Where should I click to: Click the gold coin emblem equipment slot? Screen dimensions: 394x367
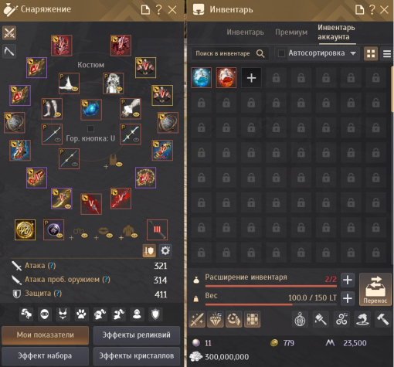pyautogui.click(x=25, y=229)
